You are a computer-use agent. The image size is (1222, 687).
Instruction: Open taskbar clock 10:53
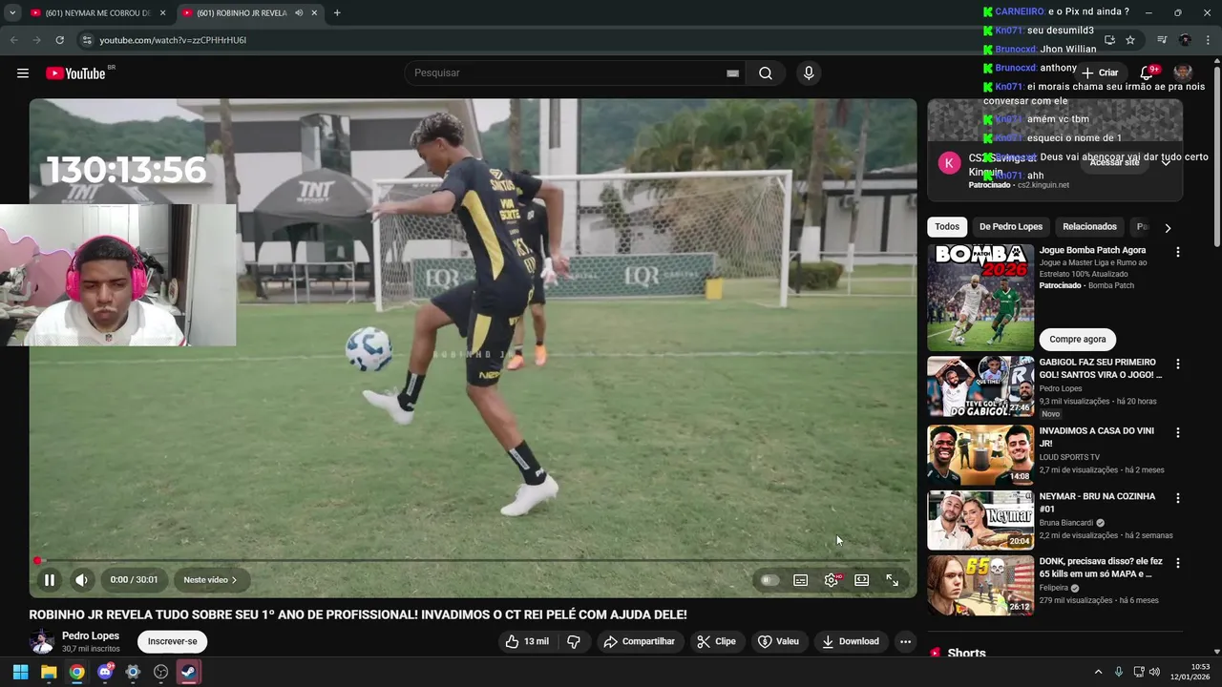pos(1190,672)
